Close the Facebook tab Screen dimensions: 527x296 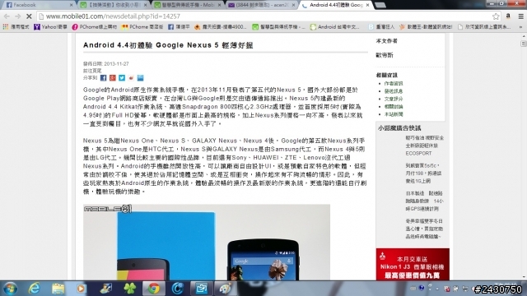coord(71,5)
